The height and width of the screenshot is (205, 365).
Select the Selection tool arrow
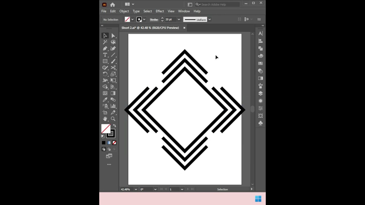point(105,36)
